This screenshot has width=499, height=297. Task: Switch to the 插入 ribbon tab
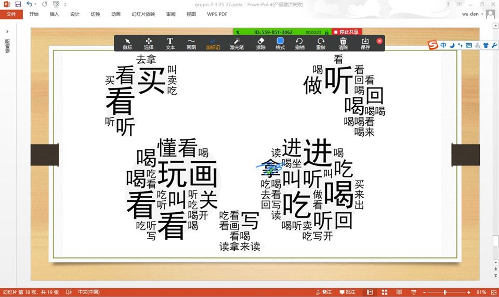(x=55, y=14)
